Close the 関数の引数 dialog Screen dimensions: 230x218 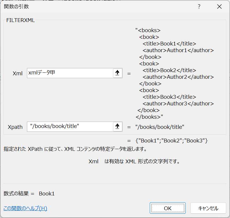pos(219,7)
